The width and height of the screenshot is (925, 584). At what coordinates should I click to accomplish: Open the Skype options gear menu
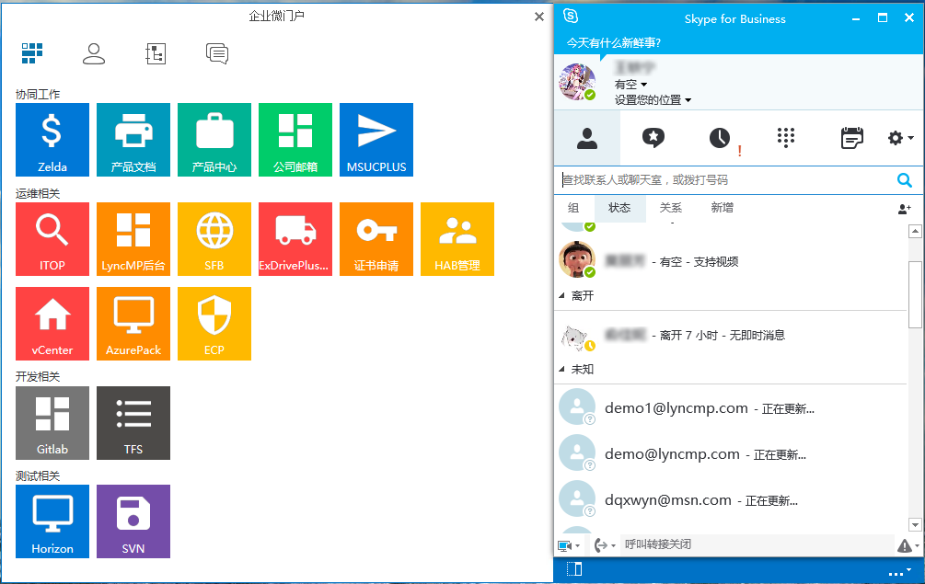[x=900, y=138]
